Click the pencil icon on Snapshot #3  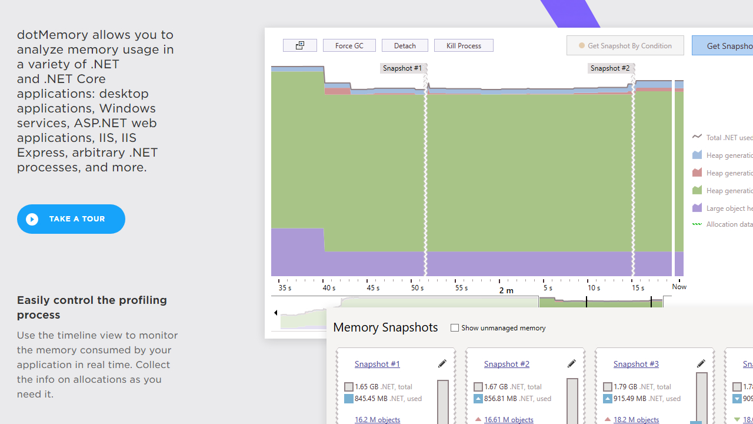point(701,363)
